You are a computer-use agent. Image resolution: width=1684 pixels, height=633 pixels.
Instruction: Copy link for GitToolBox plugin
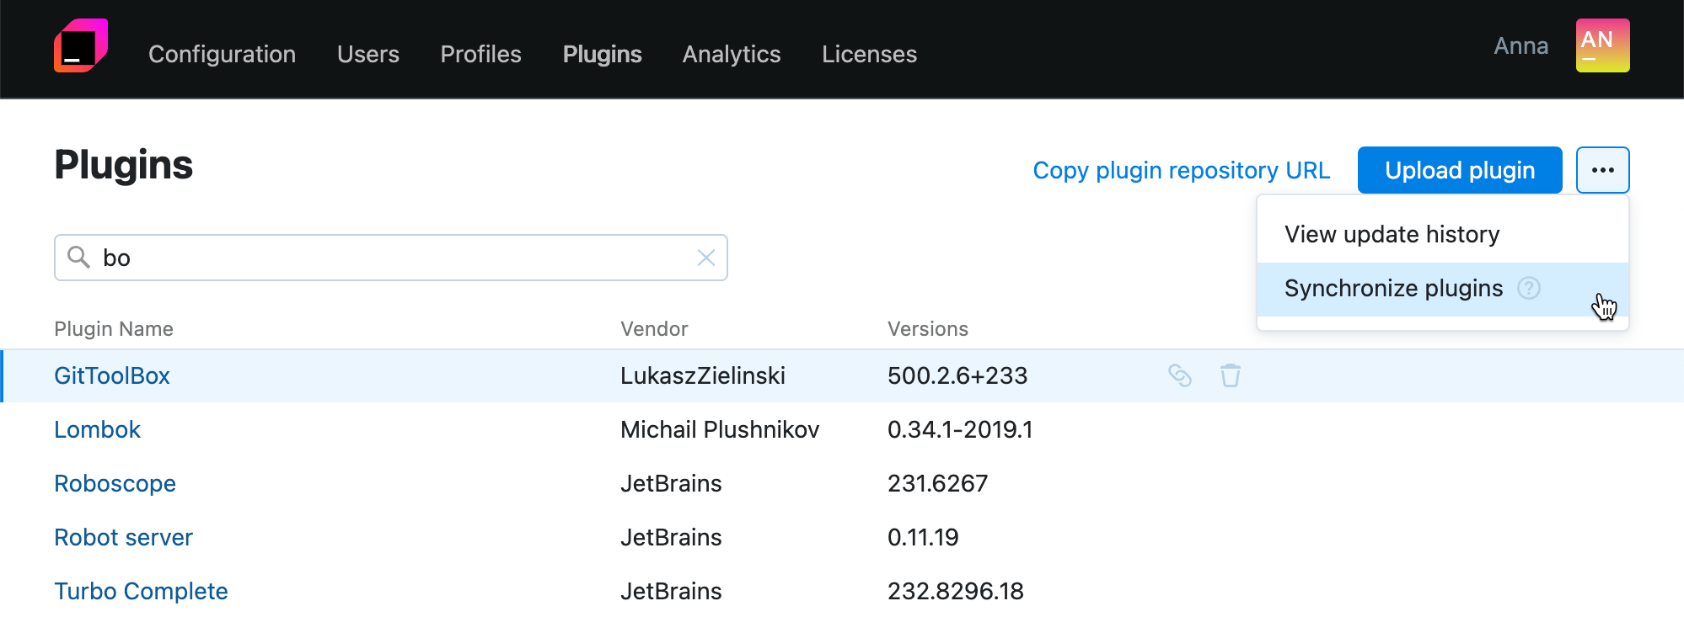(x=1179, y=375)
